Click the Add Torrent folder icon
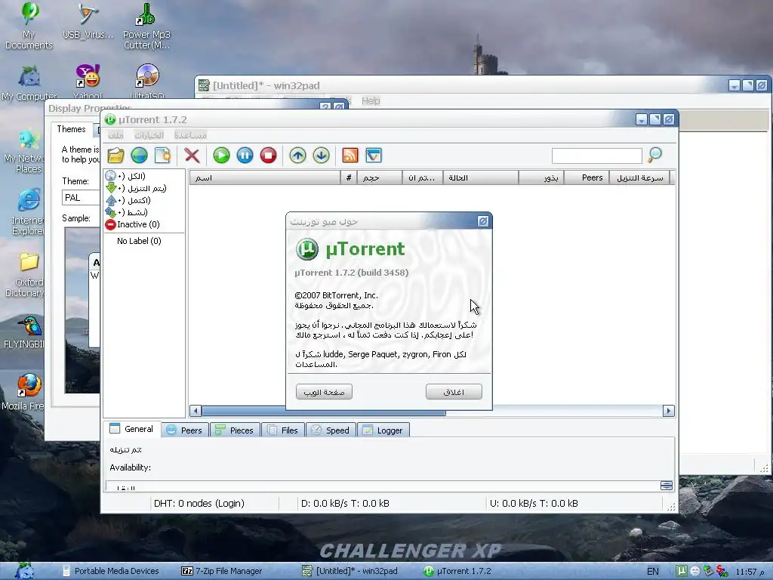773x580 pixels. pyautogui.click(x=115, y=156)
